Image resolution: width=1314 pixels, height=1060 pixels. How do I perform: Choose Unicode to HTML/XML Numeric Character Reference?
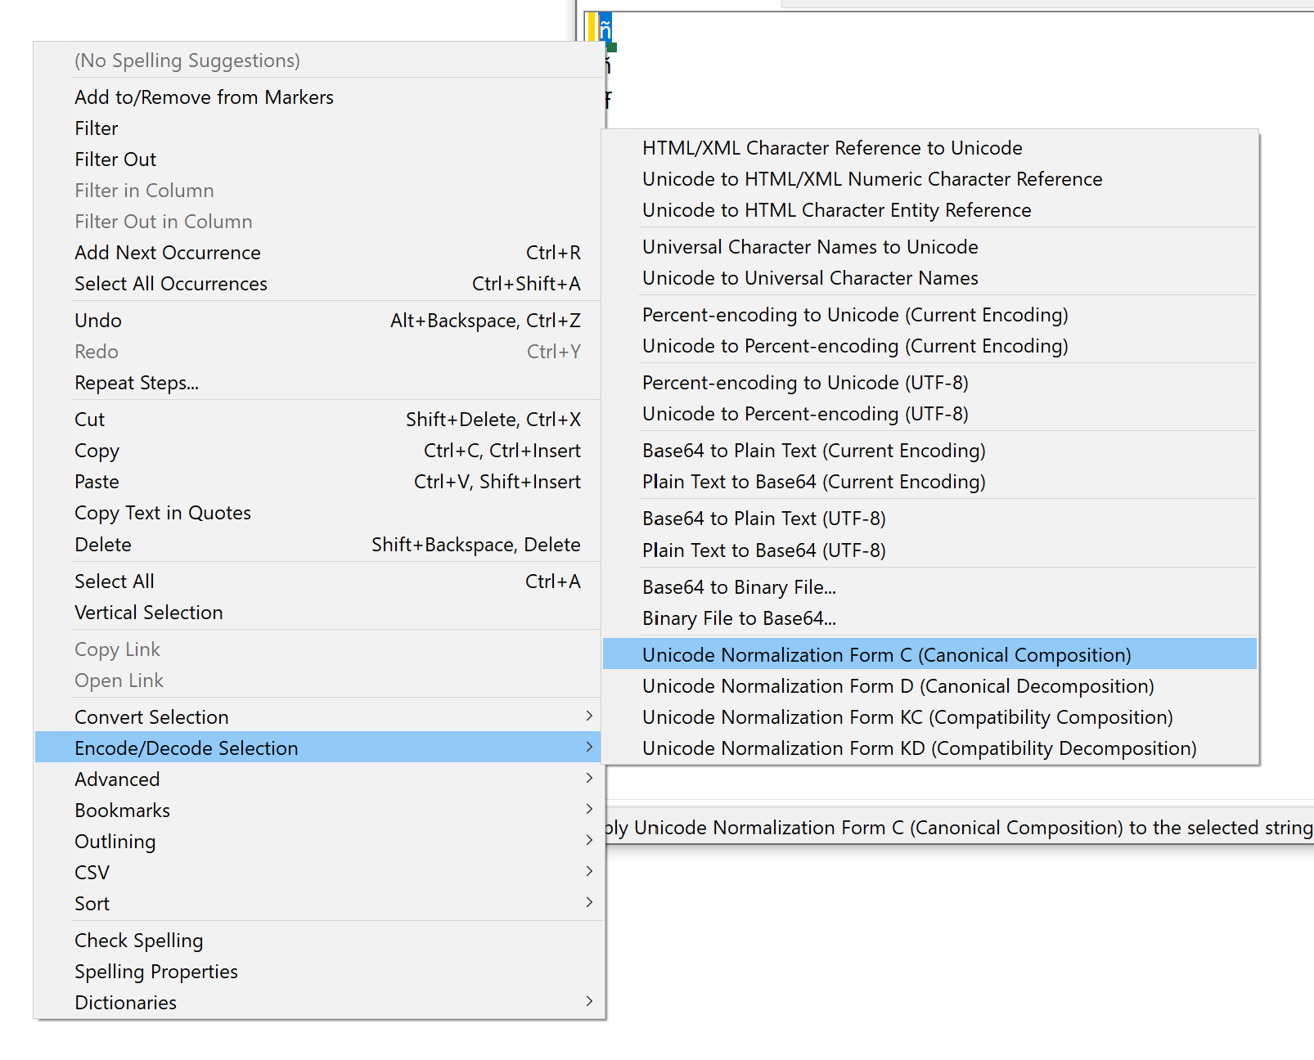point(929,179)
